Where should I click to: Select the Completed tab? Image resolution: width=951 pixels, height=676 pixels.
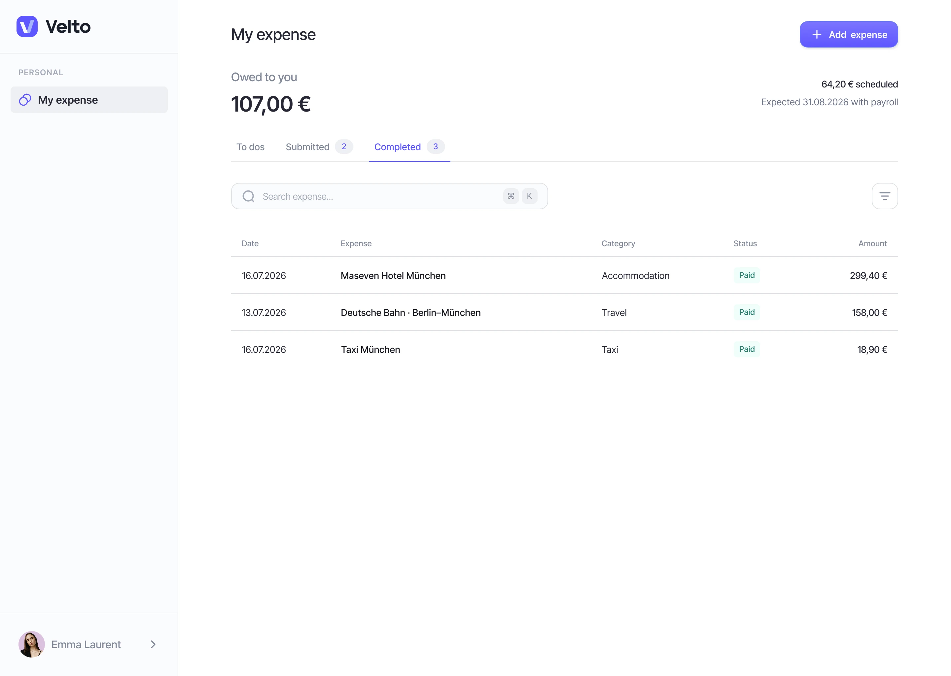point(409,147)
